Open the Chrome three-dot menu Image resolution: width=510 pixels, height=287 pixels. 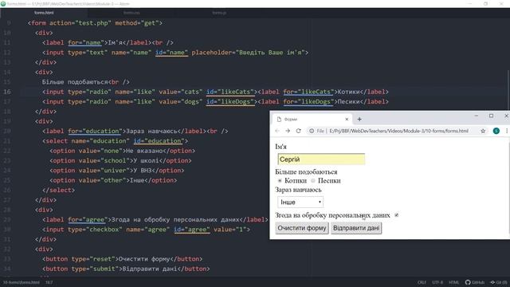click(507, 131)
